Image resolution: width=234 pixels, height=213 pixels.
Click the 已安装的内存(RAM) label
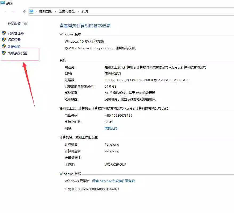[x=79, y=87]
